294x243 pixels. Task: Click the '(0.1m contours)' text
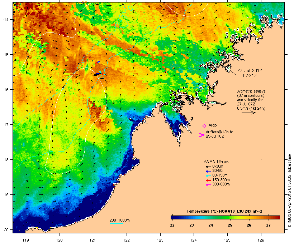click(251, 95)
